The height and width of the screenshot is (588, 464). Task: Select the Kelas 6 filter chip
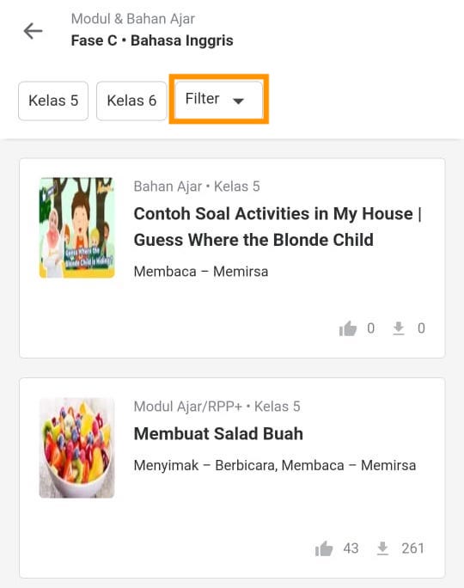point(131,101)
